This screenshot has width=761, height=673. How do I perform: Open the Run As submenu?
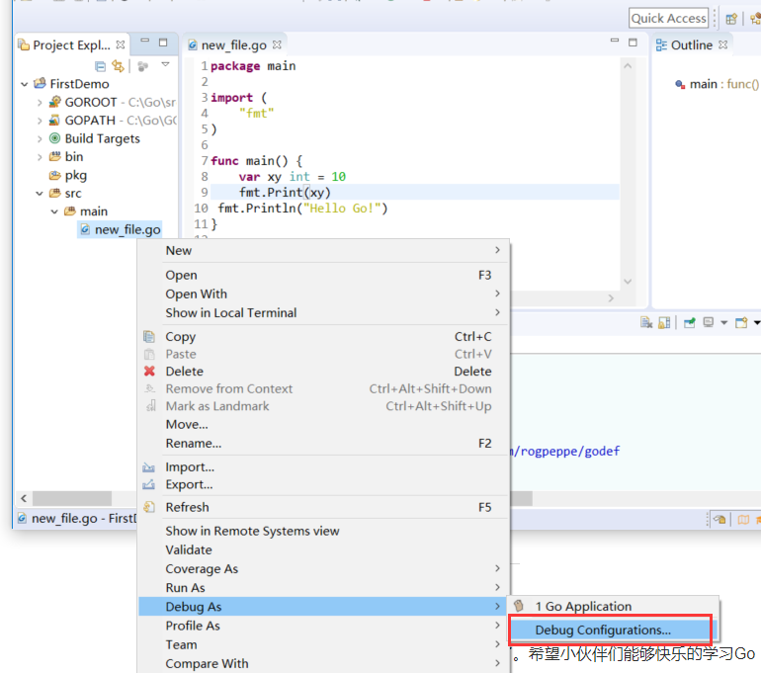click(324, 588)
